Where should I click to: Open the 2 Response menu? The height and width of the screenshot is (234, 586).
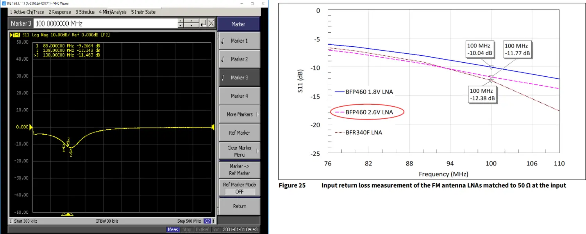pos(59,12)
